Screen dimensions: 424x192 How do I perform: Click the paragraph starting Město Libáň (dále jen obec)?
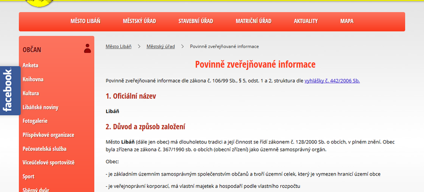coord(251,145)
